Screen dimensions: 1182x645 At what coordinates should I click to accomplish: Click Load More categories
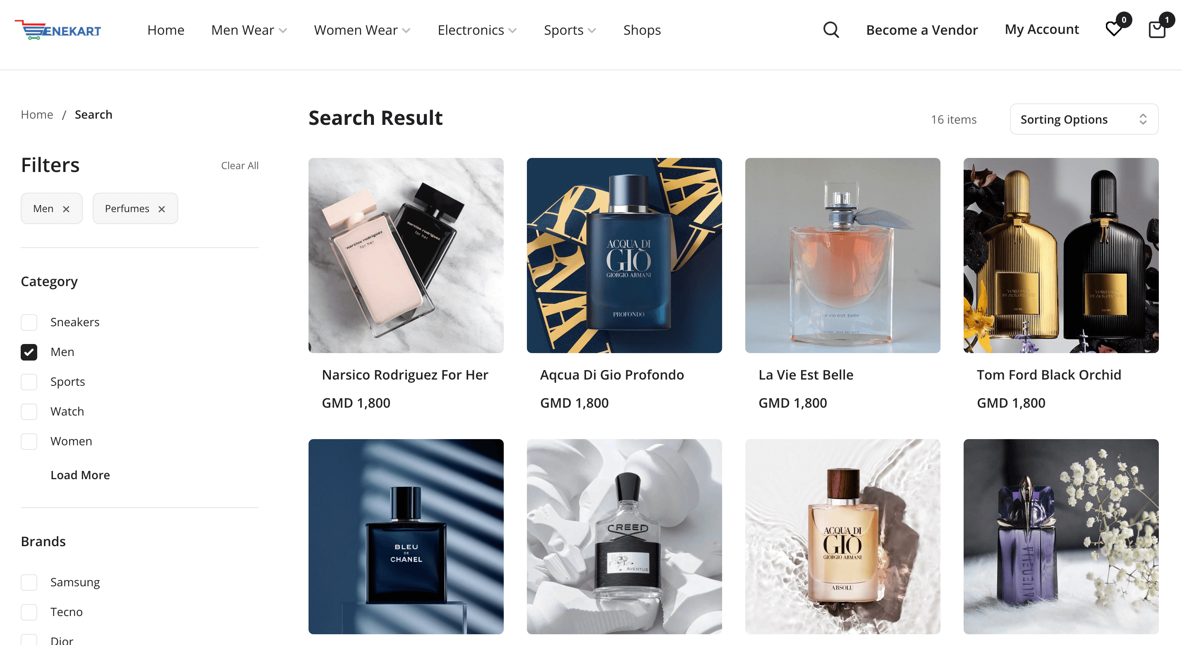click(x=80, y=475)
